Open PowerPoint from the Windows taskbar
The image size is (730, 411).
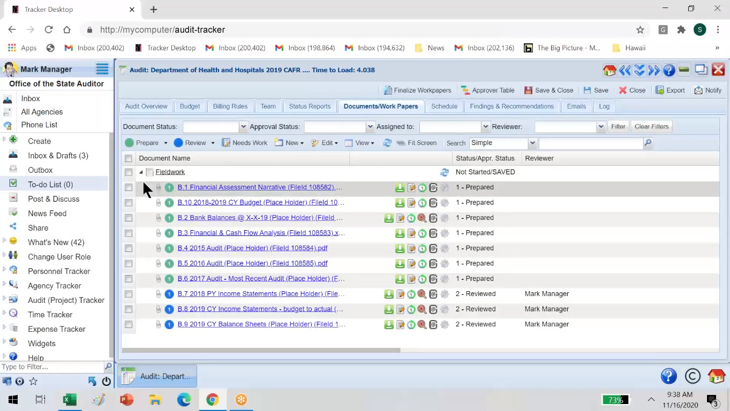coord(126,400)
